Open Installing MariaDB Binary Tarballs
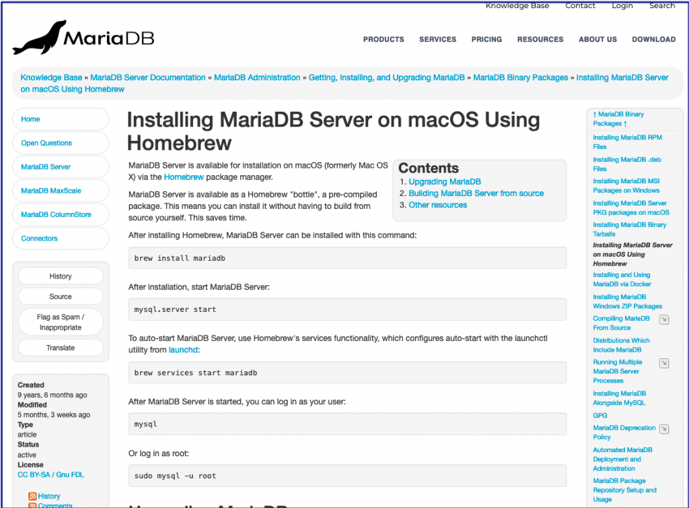689x508 pixels. [x=629, y=229]
